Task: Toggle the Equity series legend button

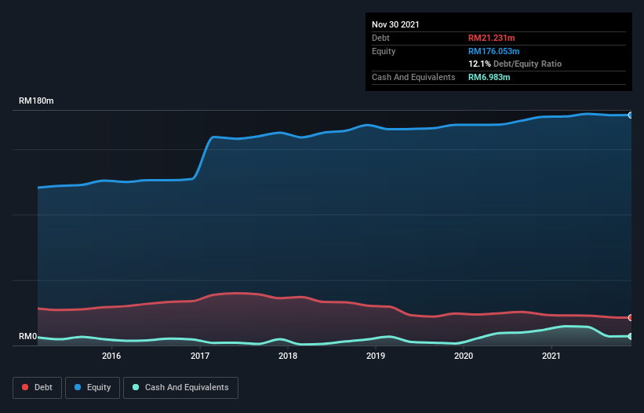Action: [93, 388]
